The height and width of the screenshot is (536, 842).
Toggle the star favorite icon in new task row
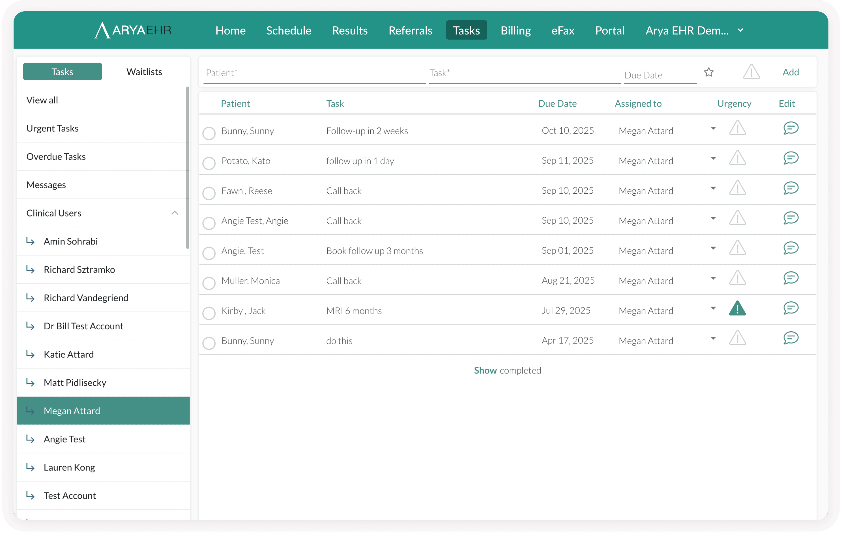[708, 72]
